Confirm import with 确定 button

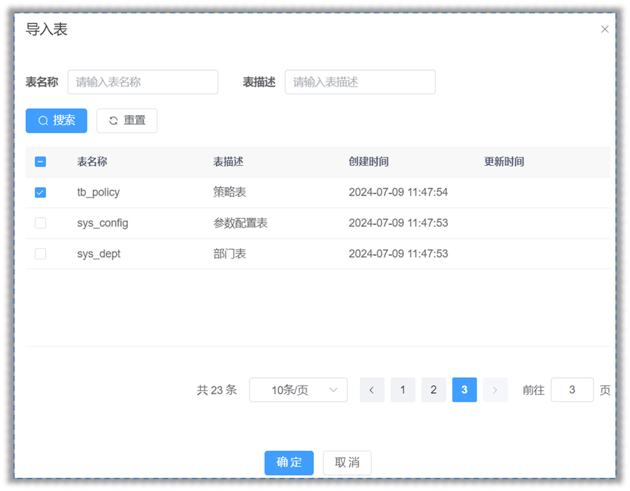point(289,463)
